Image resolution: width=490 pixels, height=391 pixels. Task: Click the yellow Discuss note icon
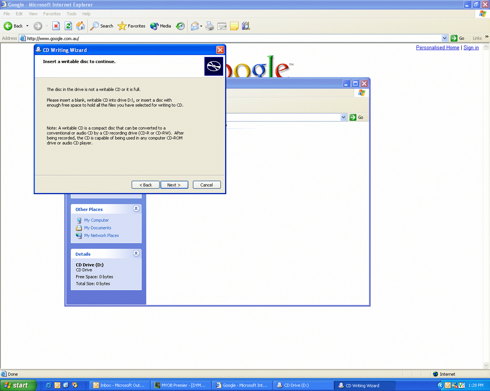(234, 26)
